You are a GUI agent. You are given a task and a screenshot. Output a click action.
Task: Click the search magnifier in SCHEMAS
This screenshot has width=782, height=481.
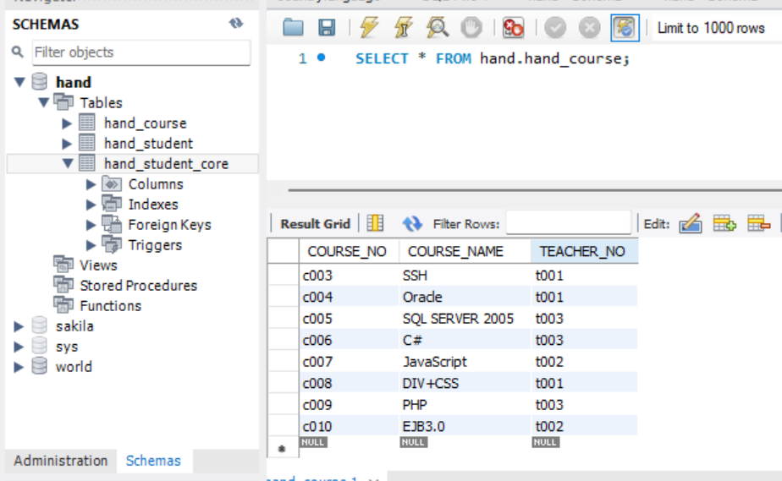point(18,52)
